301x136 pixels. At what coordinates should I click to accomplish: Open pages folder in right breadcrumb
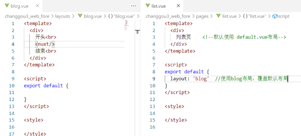tap(202, 16)
